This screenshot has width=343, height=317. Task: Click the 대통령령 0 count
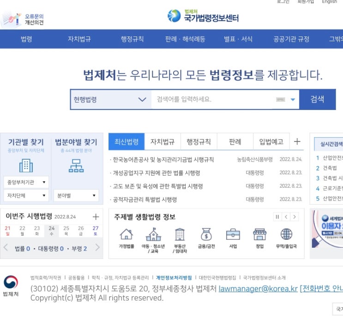[51, 249]
